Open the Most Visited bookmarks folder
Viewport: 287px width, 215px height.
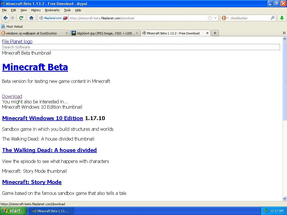pyautogui.click(x=12, y=27)
